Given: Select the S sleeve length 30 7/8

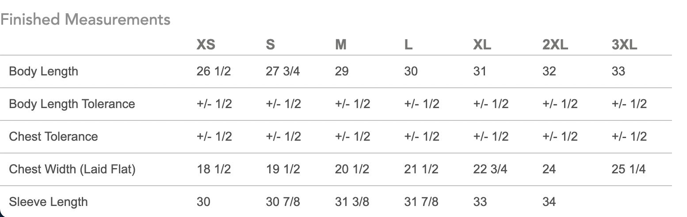Looking at the screenshot, I should coord(282,202).
